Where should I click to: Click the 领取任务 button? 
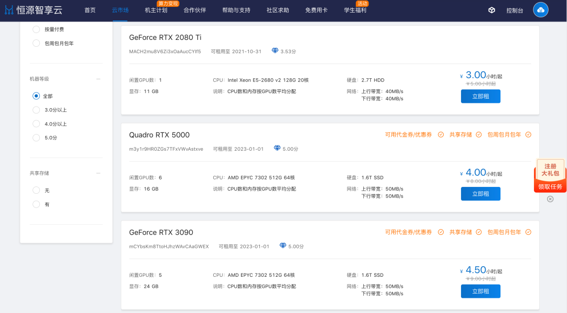click(550, 187)
